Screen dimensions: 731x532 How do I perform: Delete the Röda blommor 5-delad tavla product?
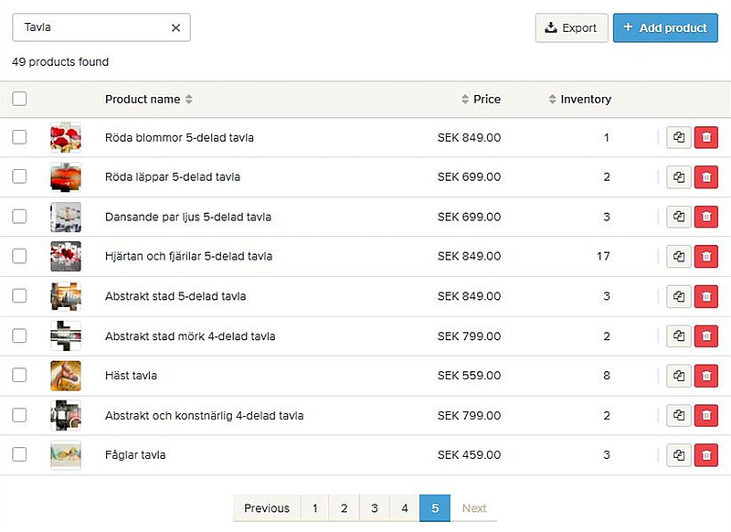(705, 138)
